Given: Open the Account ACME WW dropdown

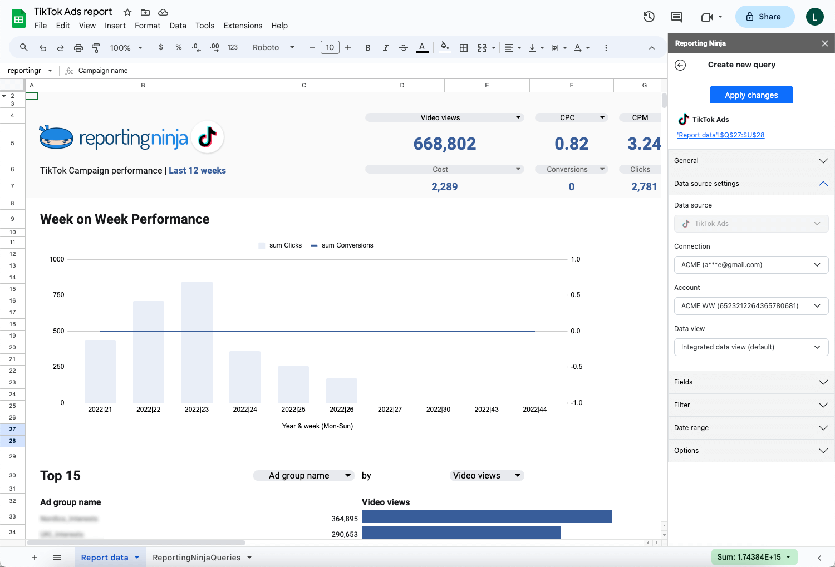Looking at the screenshot, I should [751, 306].
